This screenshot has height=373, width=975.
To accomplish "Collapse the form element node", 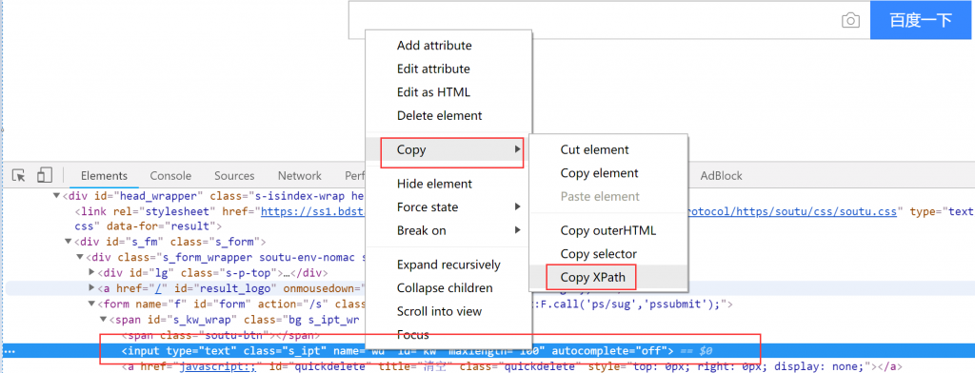I will point(91,304).
